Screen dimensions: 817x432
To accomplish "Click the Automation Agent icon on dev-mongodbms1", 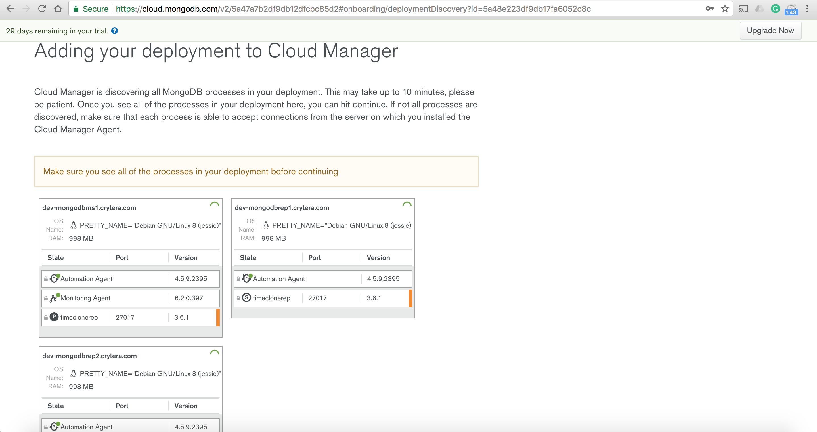I will tap(54, 278).
